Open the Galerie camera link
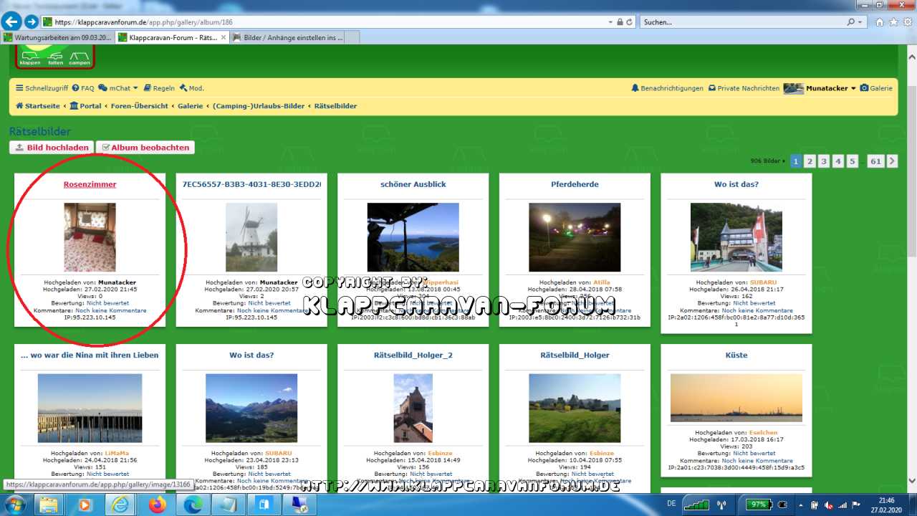The height and width of the screenshot is (516, 917). tap(876, 88)
